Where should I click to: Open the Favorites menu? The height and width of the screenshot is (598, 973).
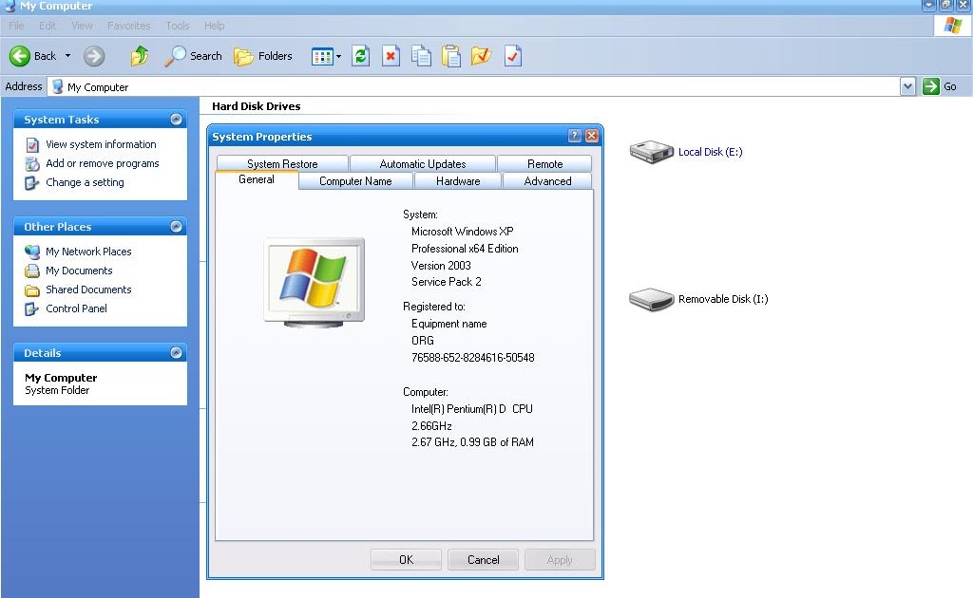pos(128,26)
